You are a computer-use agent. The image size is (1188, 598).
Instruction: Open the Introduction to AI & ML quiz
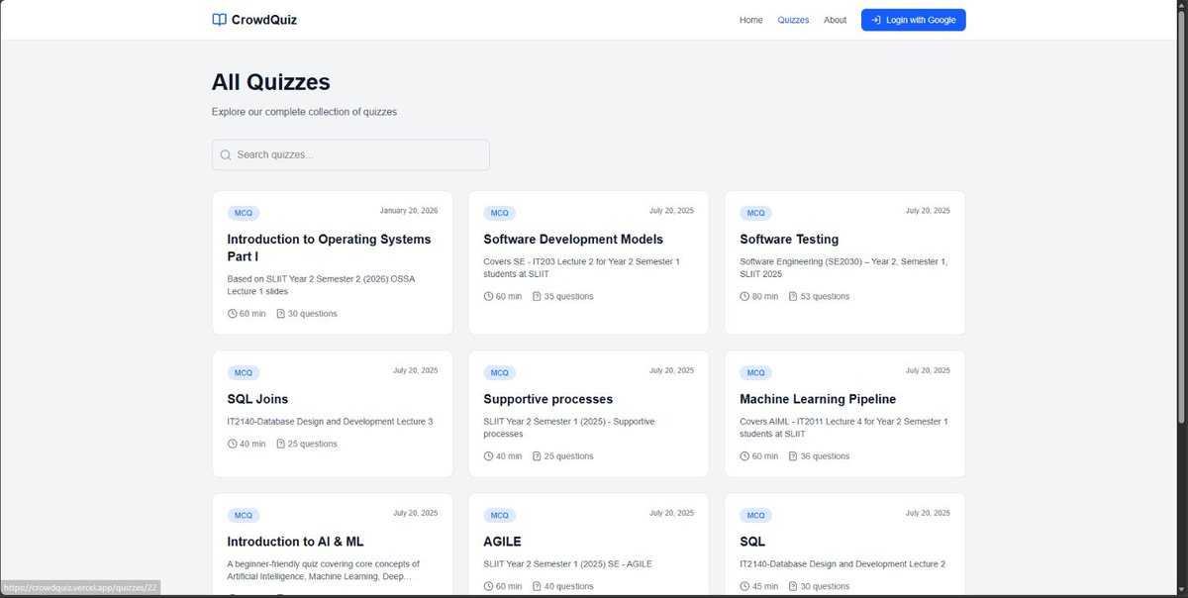tap(295, 542)
